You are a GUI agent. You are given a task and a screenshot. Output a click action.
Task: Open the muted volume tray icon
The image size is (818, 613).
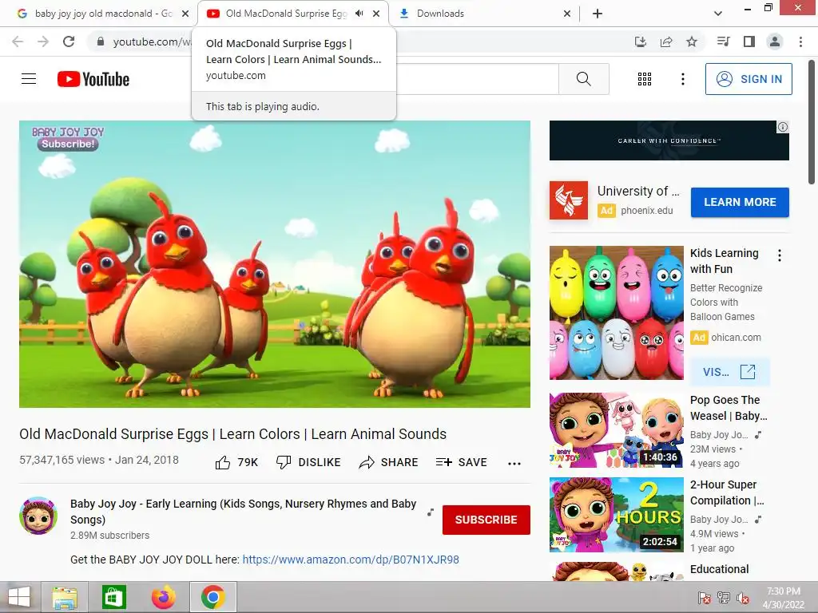point(742,598)
